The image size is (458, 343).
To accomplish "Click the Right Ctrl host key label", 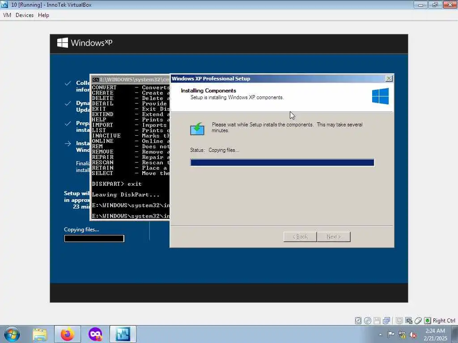I will (x=444, y=321).
